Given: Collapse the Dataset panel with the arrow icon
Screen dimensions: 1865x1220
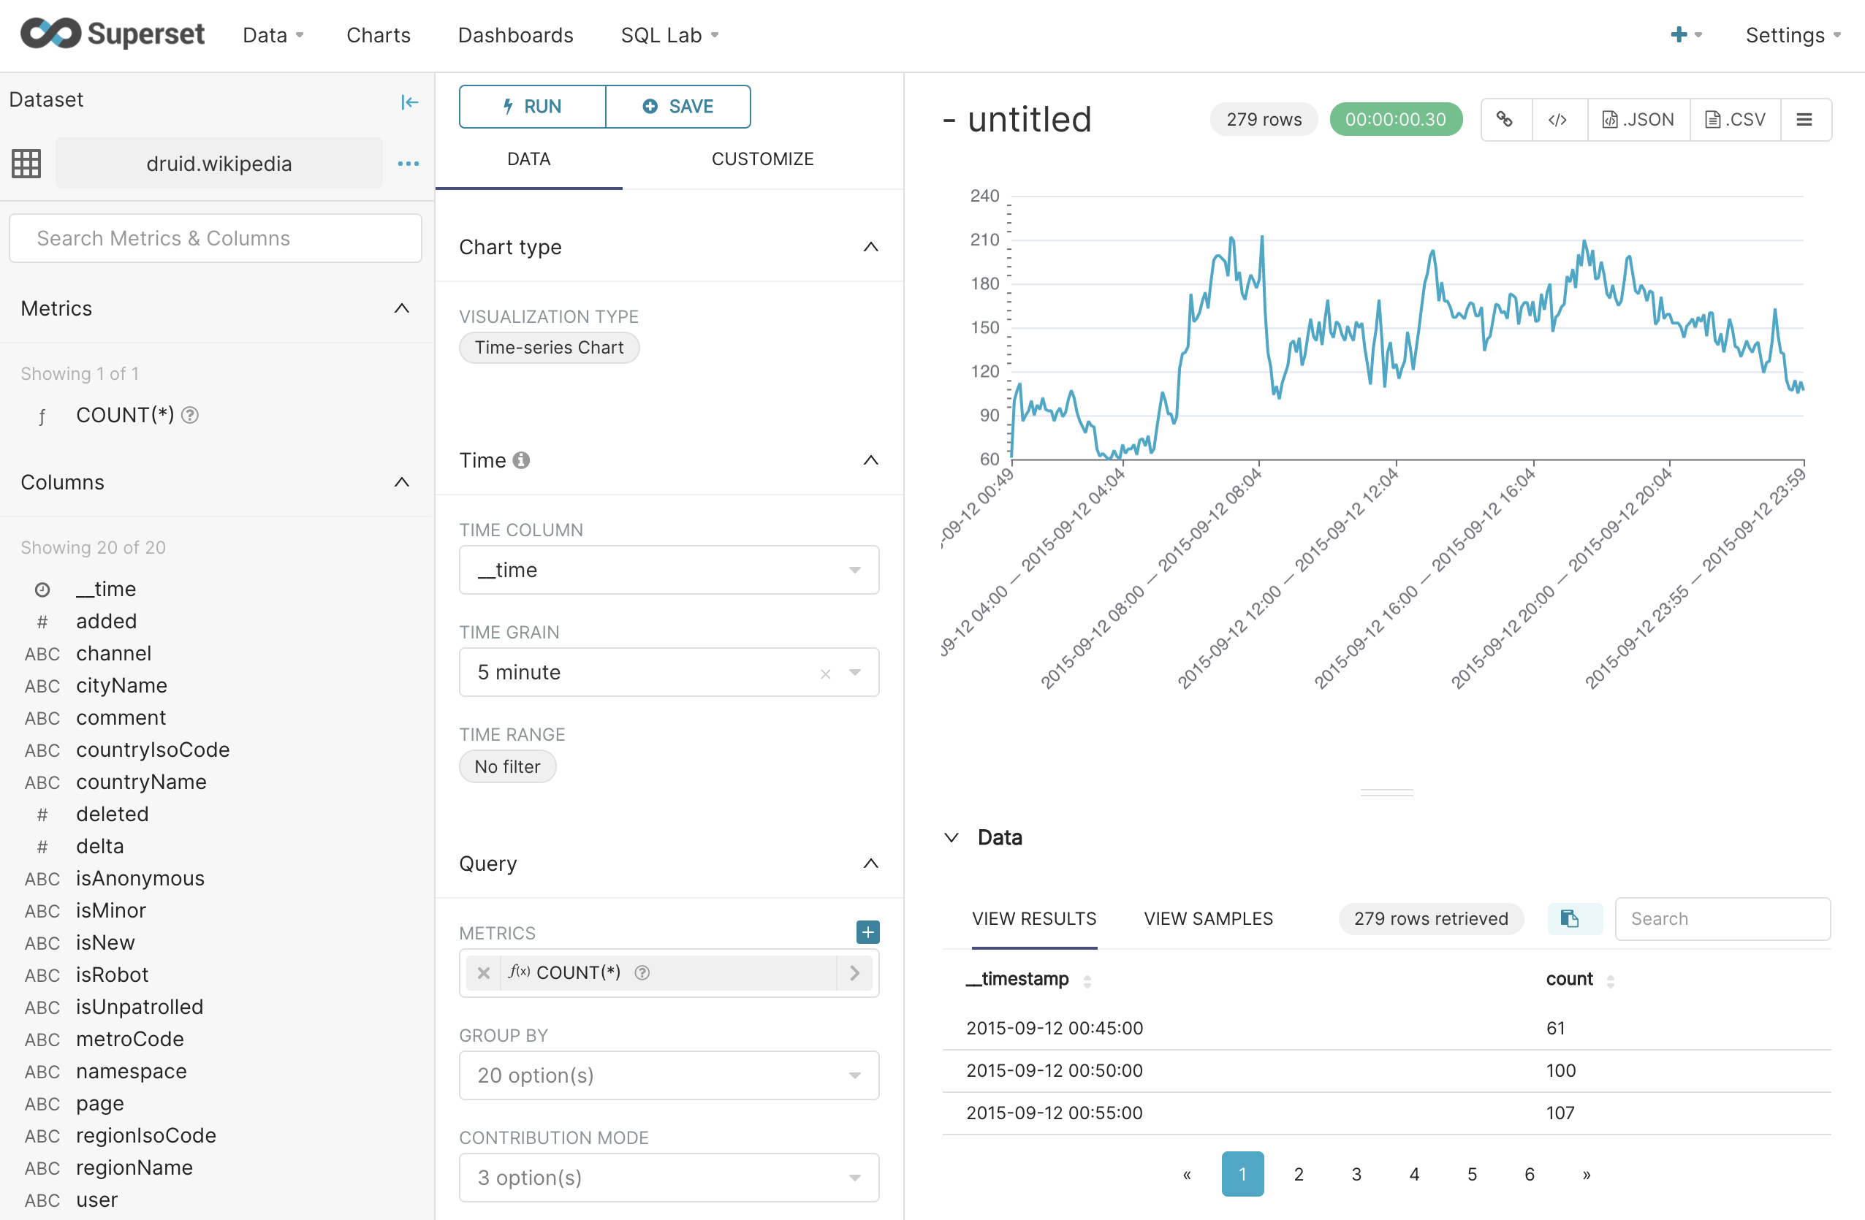Looking at the screenshot, I should click(x=409, y=102).
